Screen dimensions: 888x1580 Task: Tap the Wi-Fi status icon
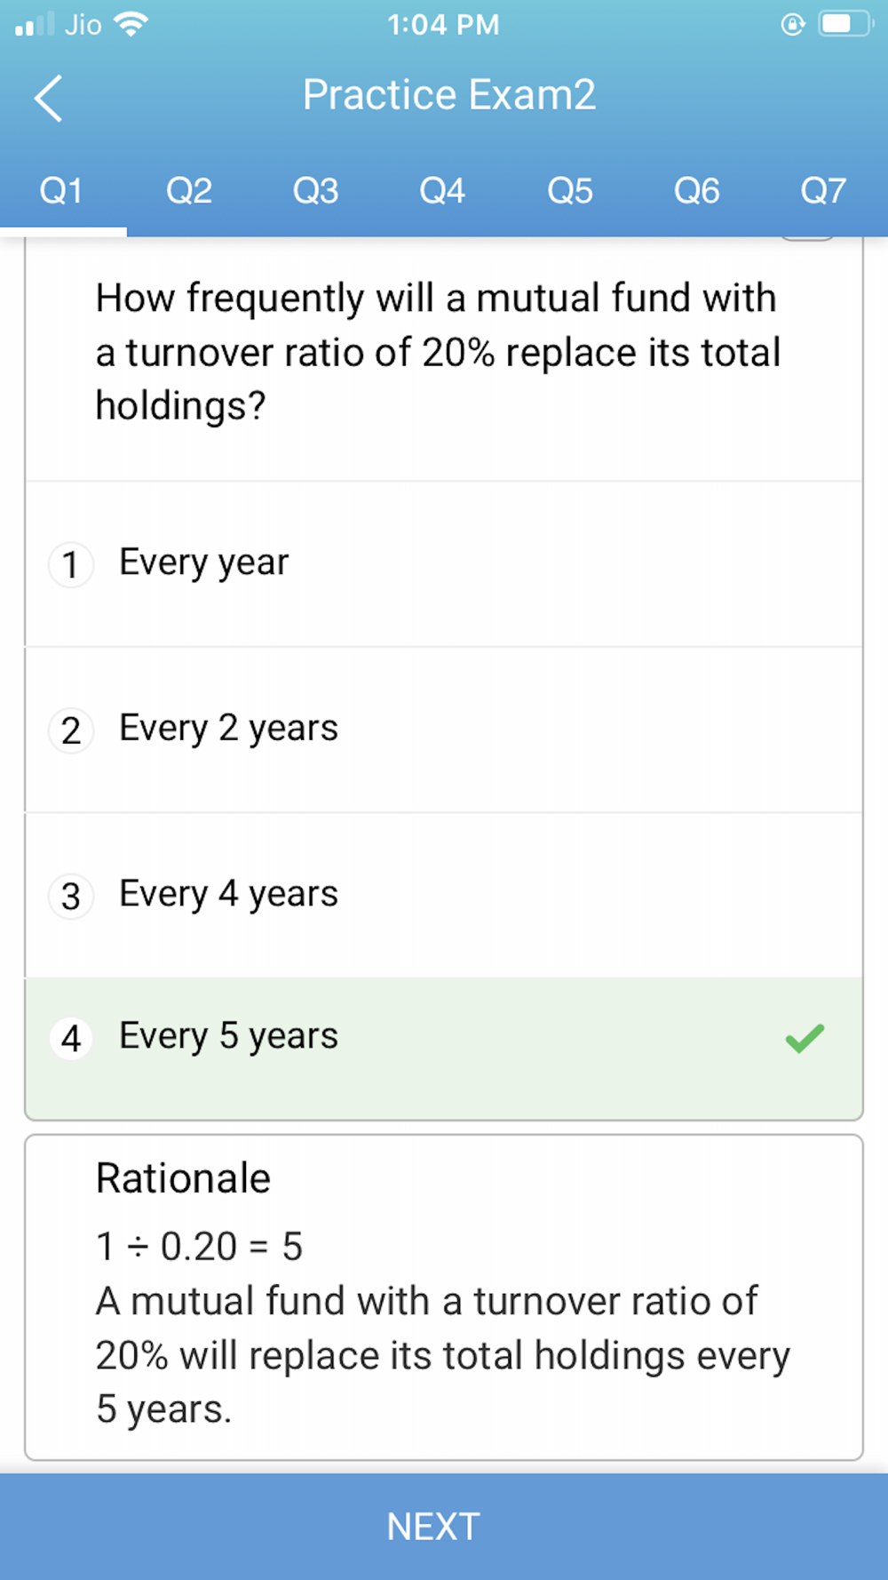click(x=131, y=25)
